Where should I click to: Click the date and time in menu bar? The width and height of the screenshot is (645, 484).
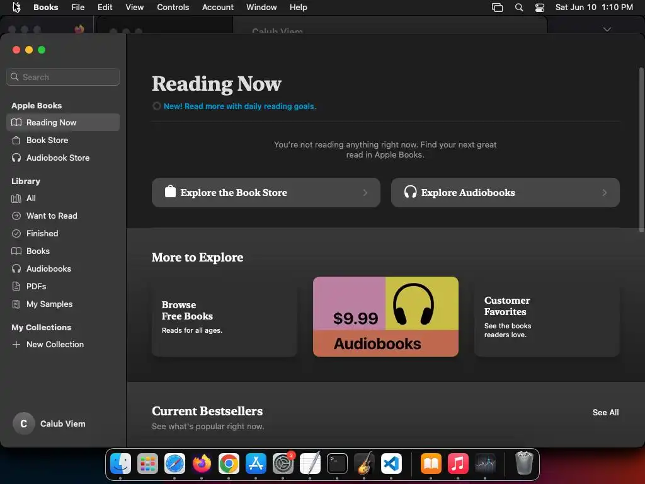point(594,8)
